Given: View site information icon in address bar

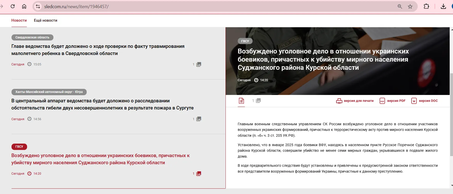Looking at the screenshot, I should click(38, 6).
